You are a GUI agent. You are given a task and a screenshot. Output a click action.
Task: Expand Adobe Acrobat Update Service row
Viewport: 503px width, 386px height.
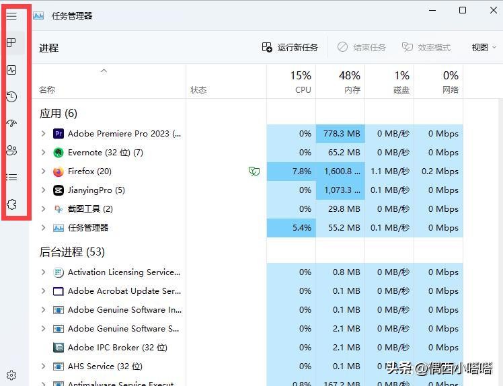pyautogui.click(x=44, y=291)
